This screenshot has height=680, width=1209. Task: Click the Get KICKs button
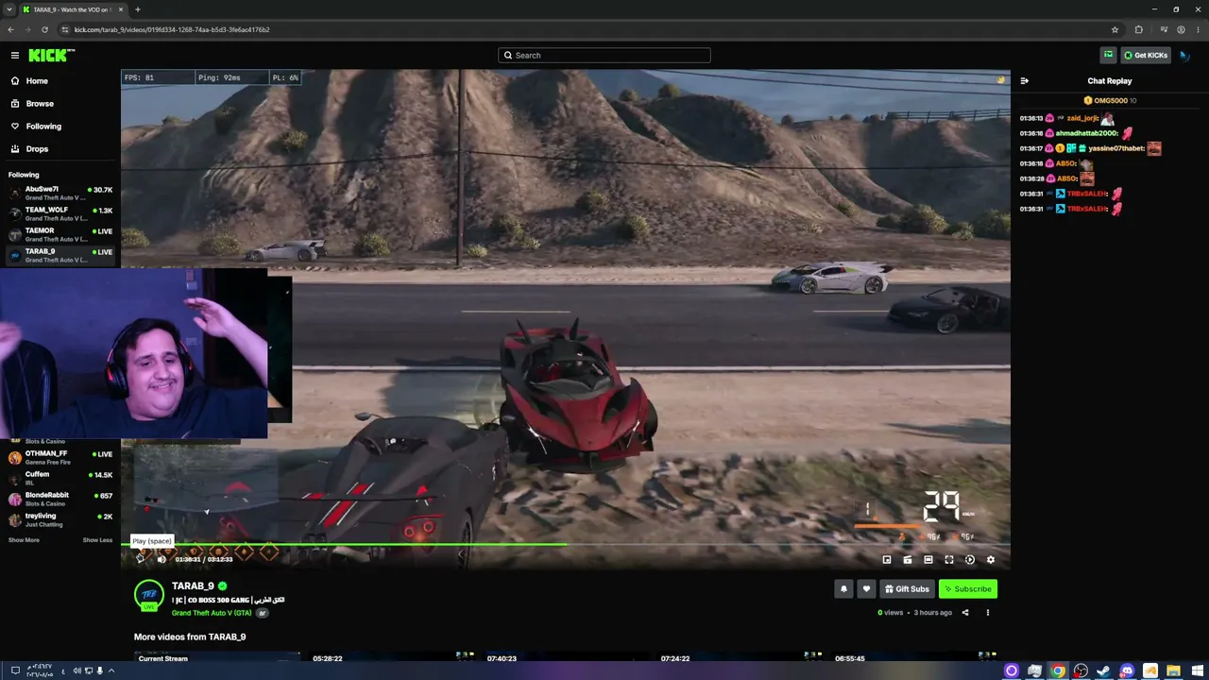point(1146,56)
